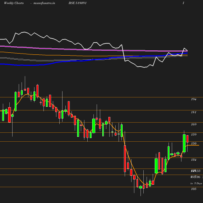Click the 105 price level label
203x203 pixels.
pos(194,189)
